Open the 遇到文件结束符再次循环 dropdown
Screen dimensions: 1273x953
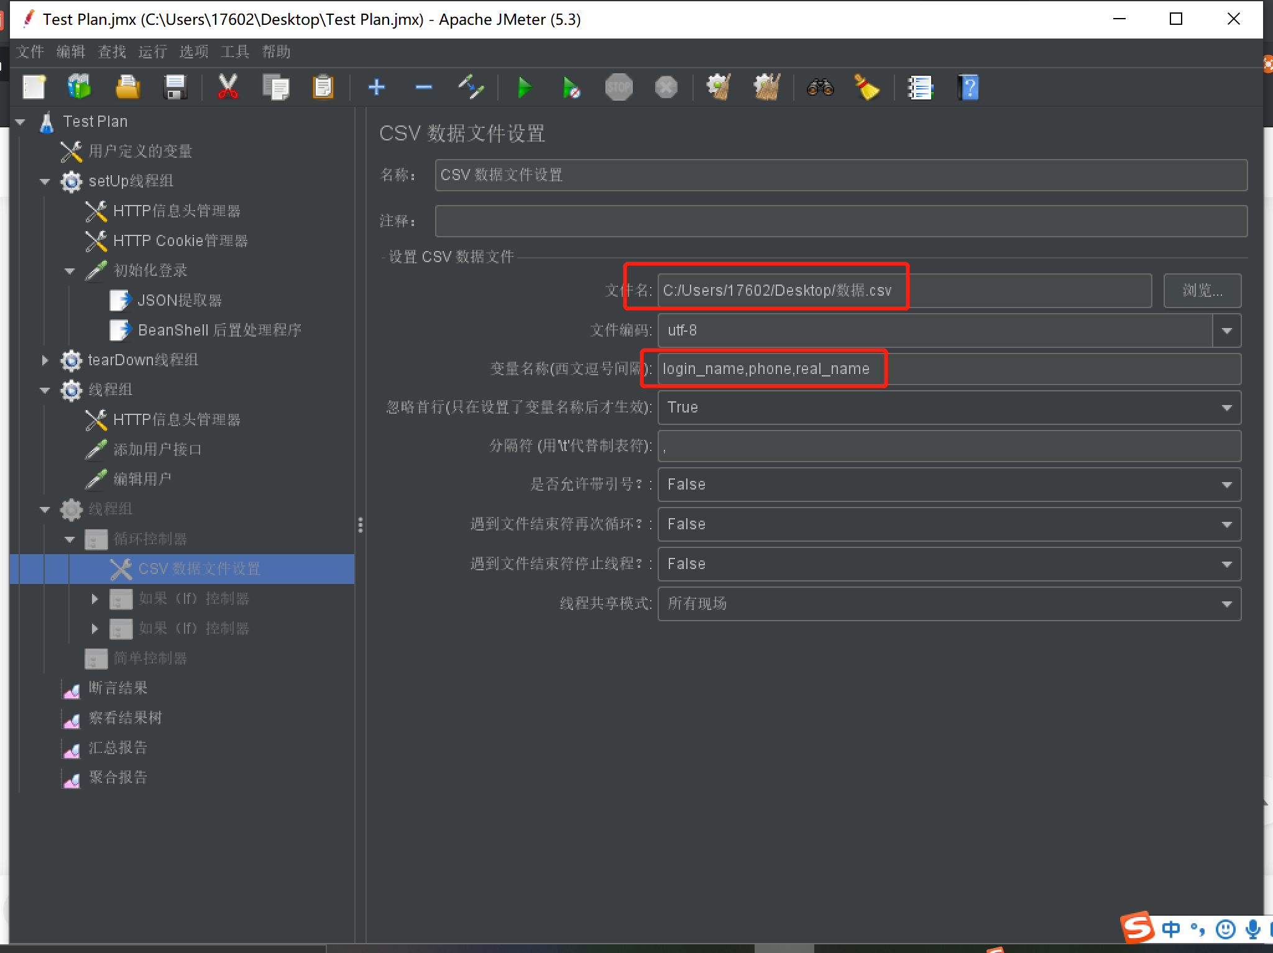[x=949, y=524]
